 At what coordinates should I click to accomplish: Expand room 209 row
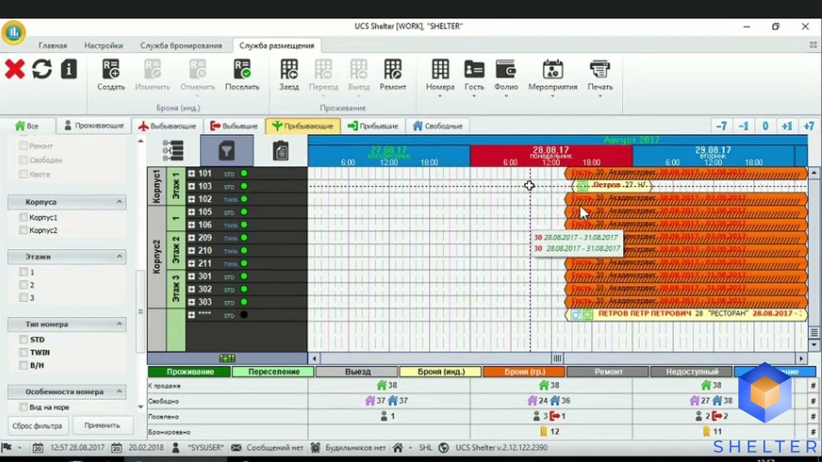(x=191, y=238)
